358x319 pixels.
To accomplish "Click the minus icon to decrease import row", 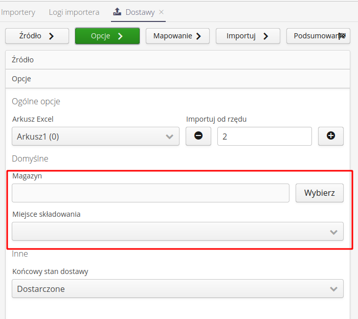I will click(x=198, y=136).
